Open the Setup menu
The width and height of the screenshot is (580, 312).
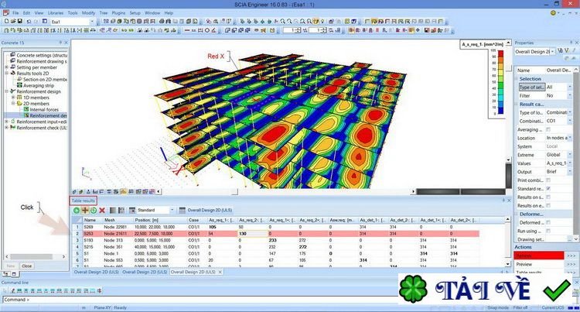click(x=135, y=13)
